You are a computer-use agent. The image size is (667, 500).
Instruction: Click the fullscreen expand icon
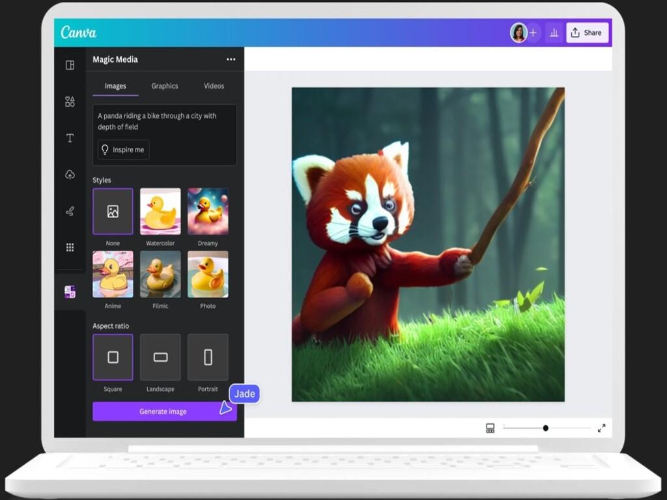[601, 428]
